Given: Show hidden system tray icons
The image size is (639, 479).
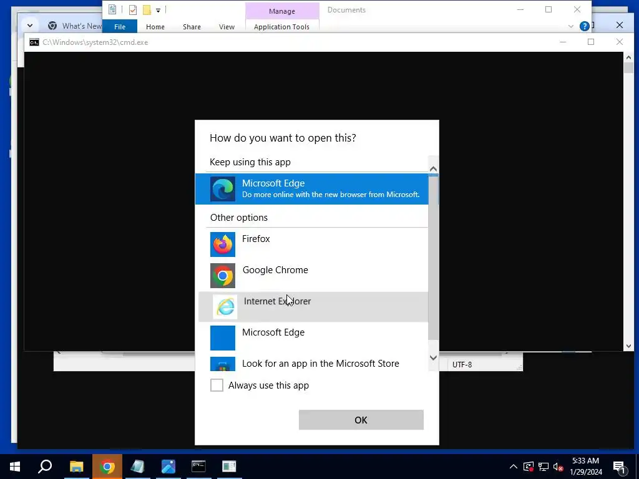Looking at the screenshot, I should click(x=514, y=467).
